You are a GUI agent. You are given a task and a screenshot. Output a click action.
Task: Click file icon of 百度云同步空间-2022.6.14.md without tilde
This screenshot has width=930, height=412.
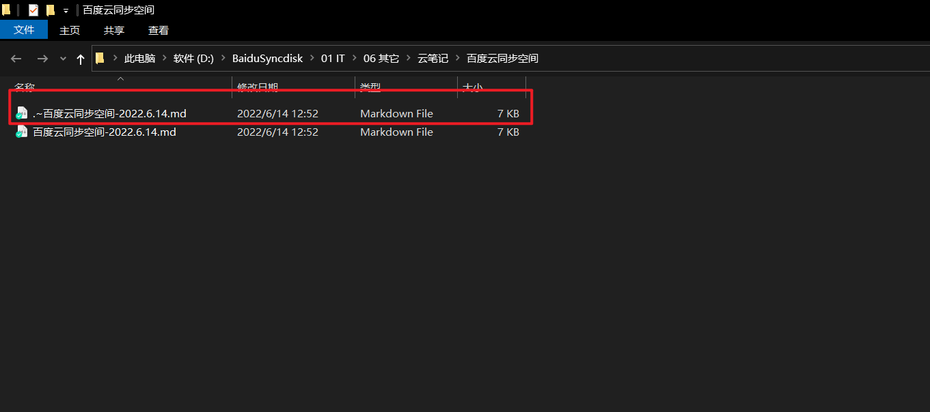coord(22,132)
